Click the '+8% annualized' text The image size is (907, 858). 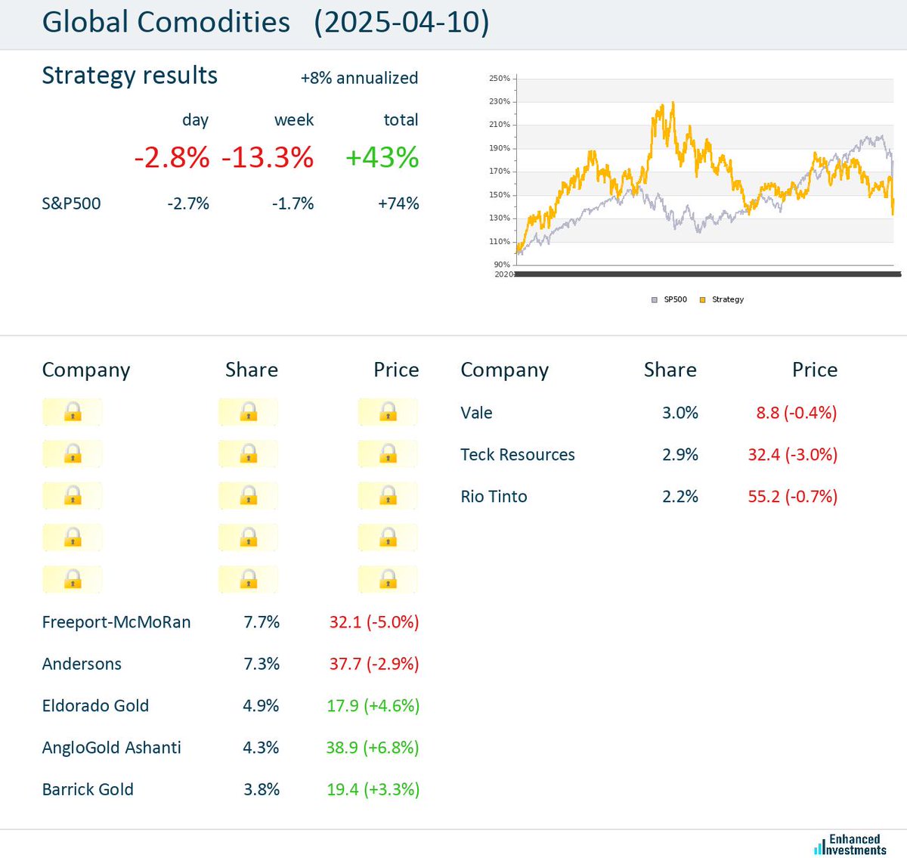[359, 78]
